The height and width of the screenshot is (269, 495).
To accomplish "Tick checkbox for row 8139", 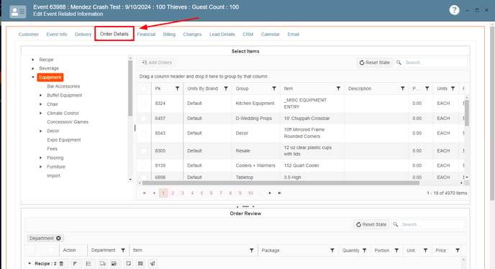I will click(x=143, y=165).
